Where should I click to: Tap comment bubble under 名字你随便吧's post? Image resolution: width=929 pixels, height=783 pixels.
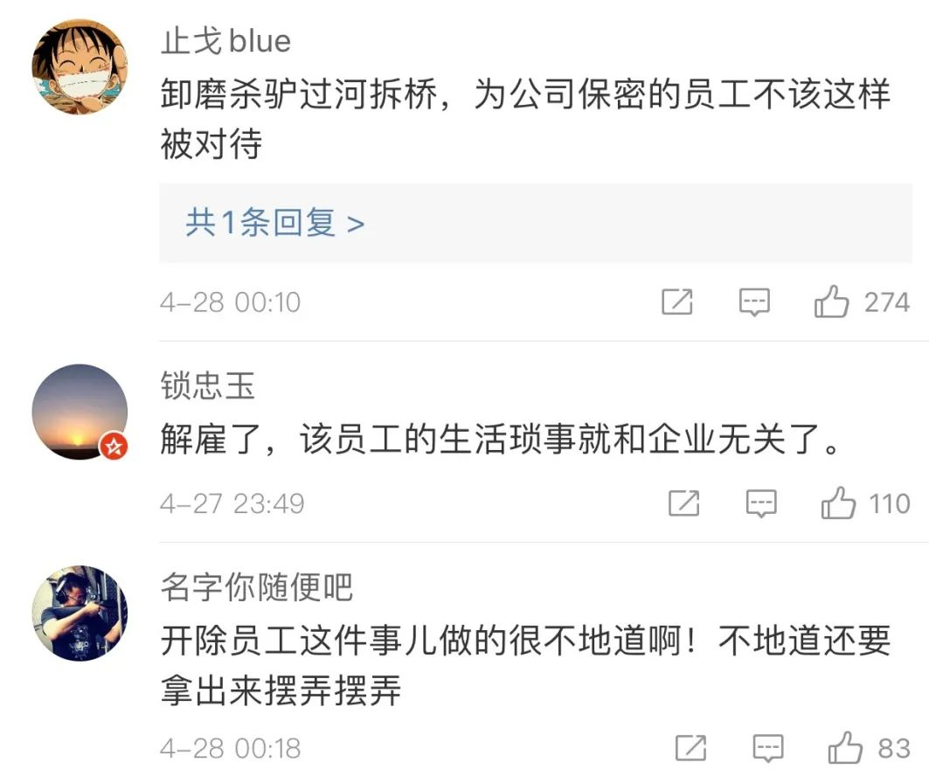pos(768,748)
